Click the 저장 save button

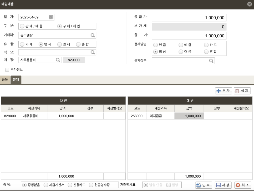(223, 185)
